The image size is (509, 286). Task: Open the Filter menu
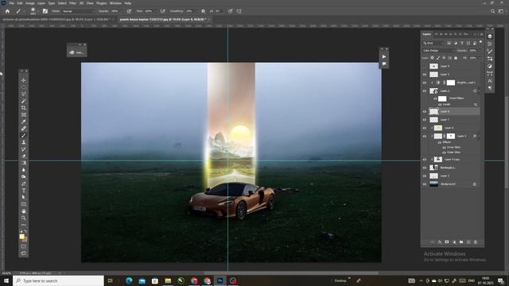72,3
